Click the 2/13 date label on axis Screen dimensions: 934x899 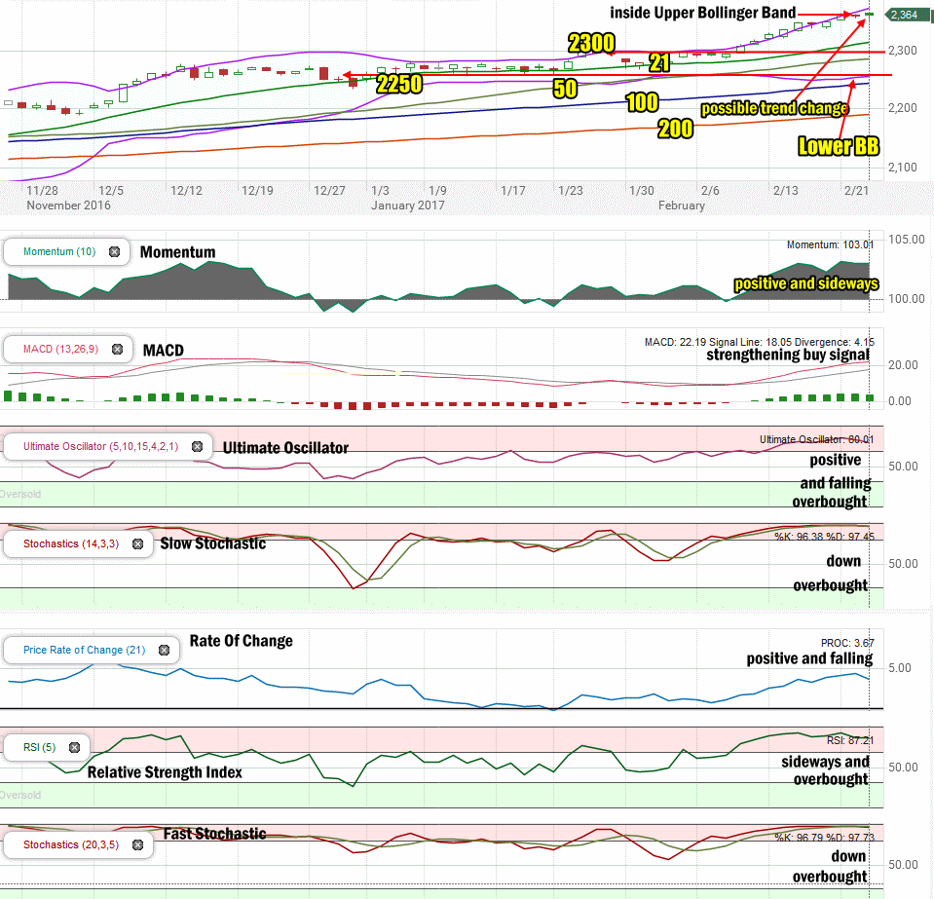coord(785,191)
